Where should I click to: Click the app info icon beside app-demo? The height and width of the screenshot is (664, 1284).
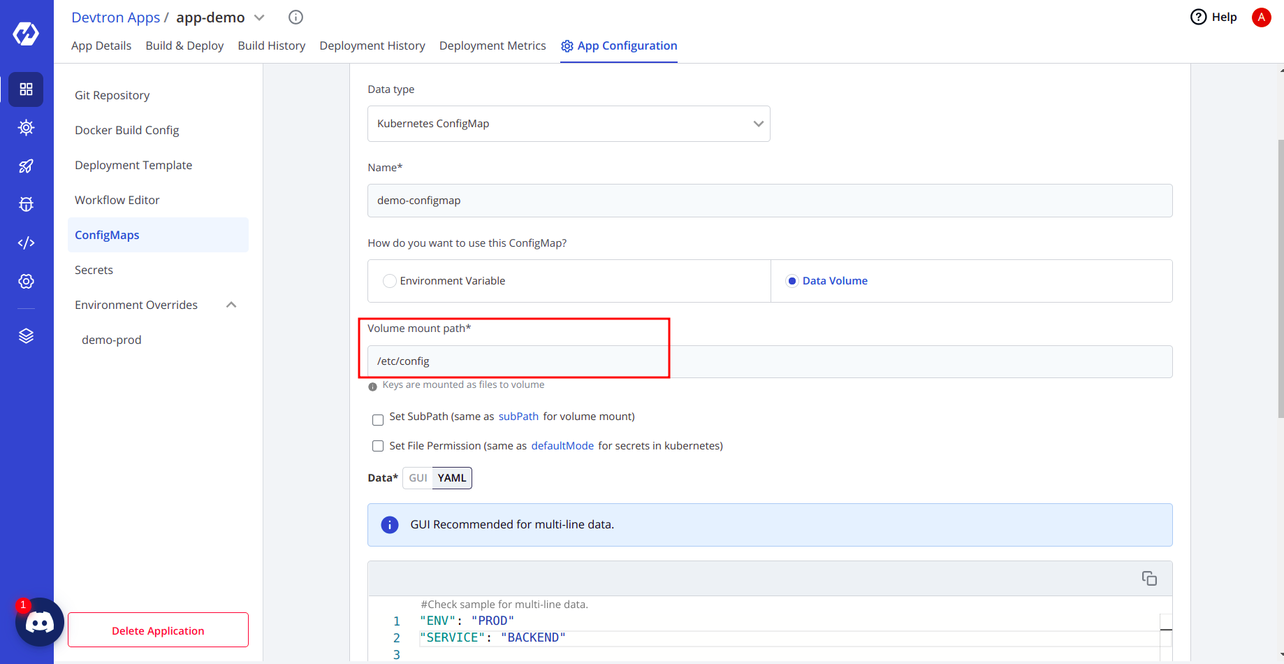tap(296, 17)
